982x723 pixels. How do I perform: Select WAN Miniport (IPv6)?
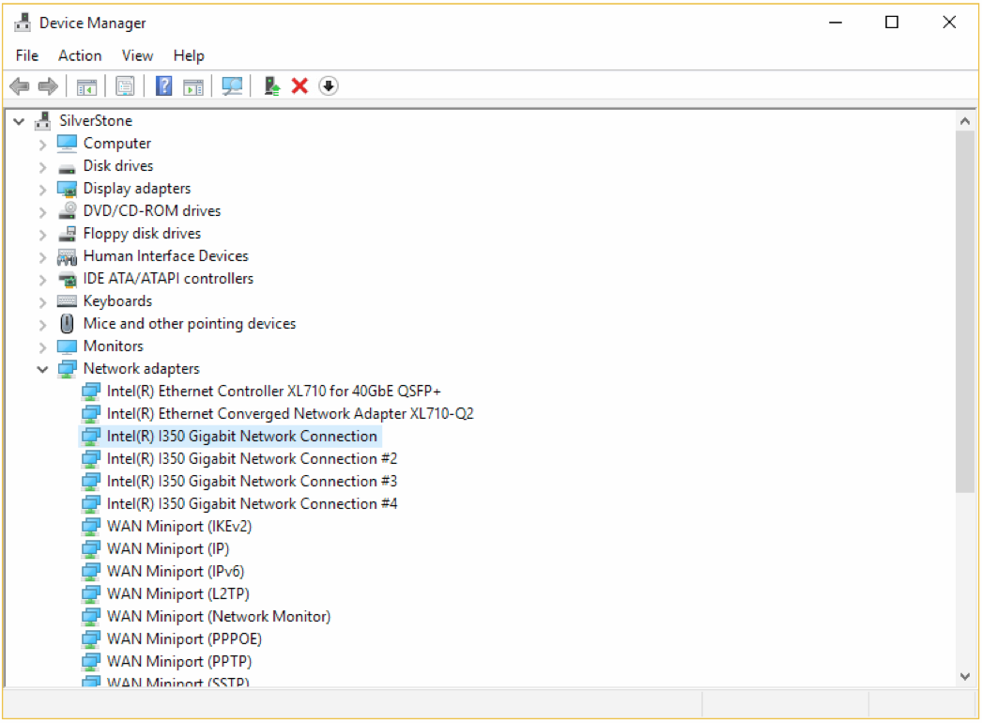tap(176, 572)
